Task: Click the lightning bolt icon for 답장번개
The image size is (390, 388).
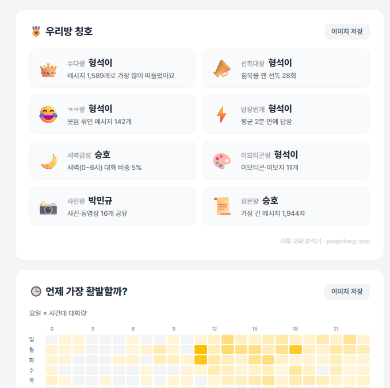Action: click(x=221, y=114)
